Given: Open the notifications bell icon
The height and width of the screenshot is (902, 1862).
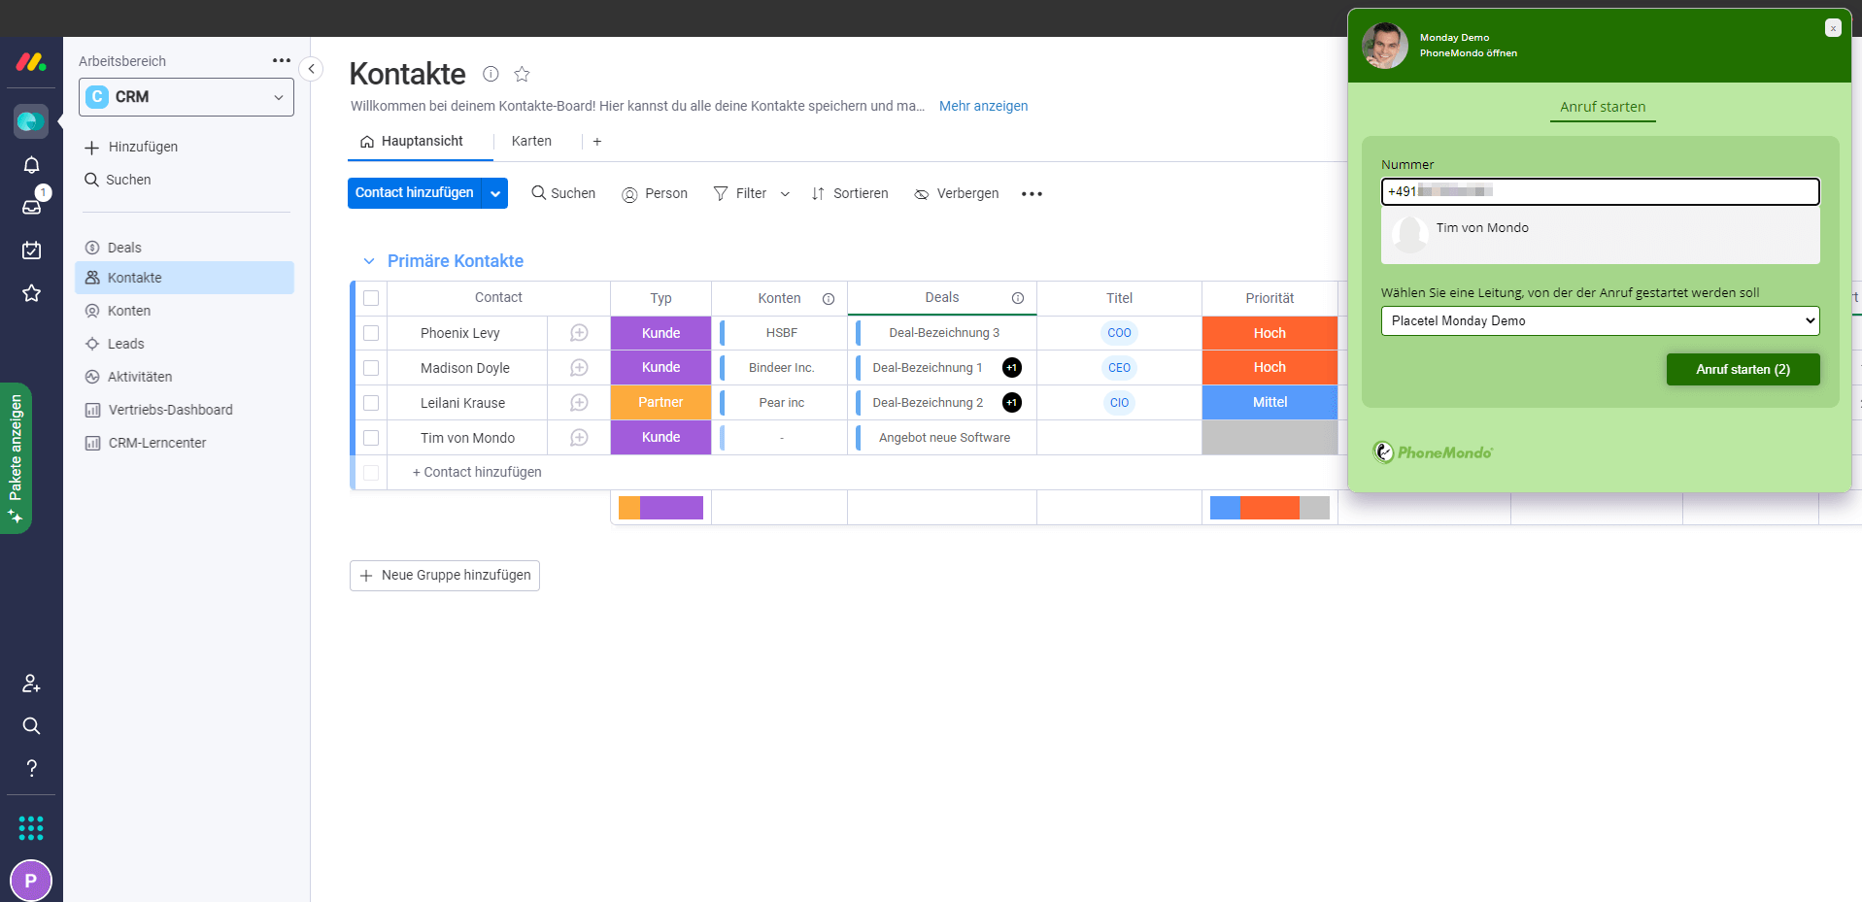Looking at the screenshot, I should (x=31, y=165).
